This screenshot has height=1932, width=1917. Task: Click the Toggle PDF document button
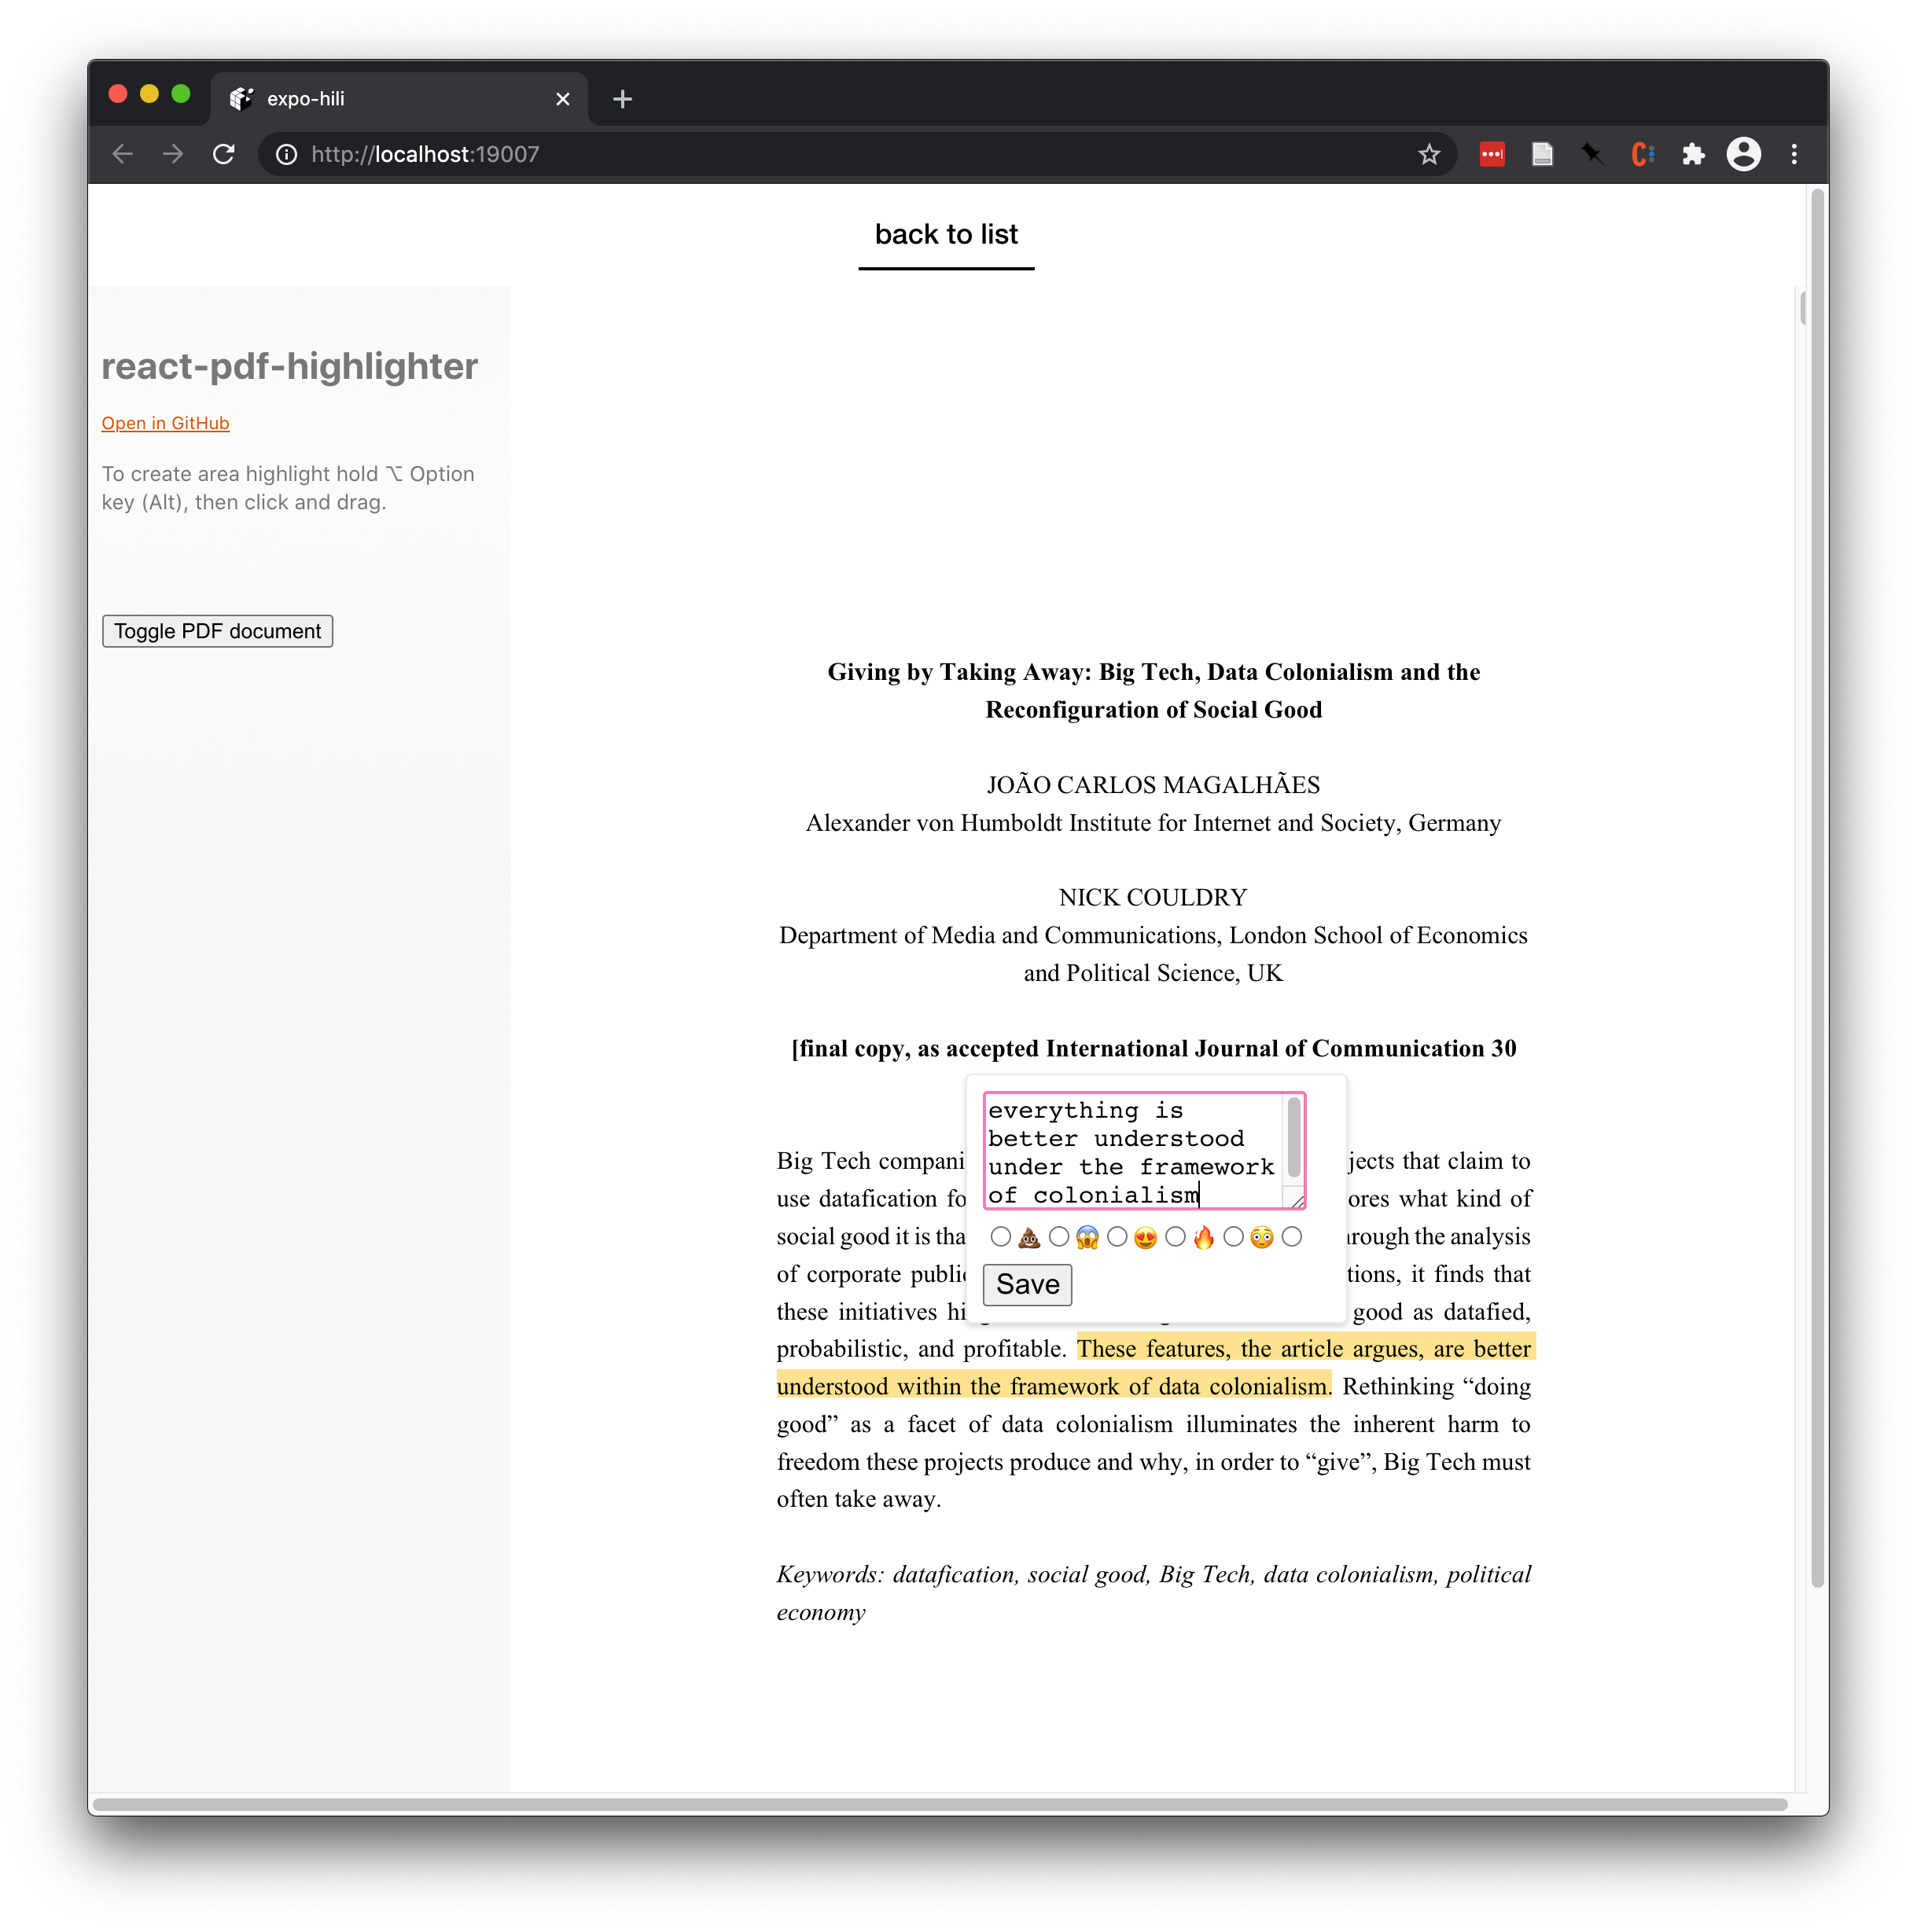(217, 631)
